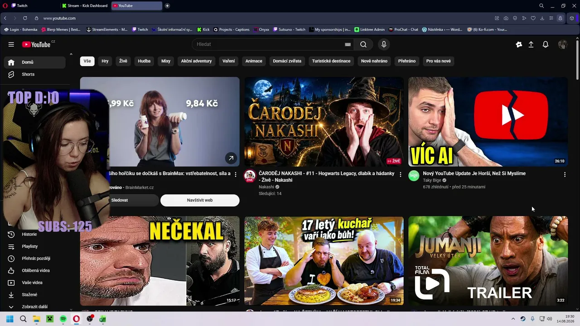Submit search with the magnifier button
The width and height of the screenshot is (580, 326).
tap(363, 44)
